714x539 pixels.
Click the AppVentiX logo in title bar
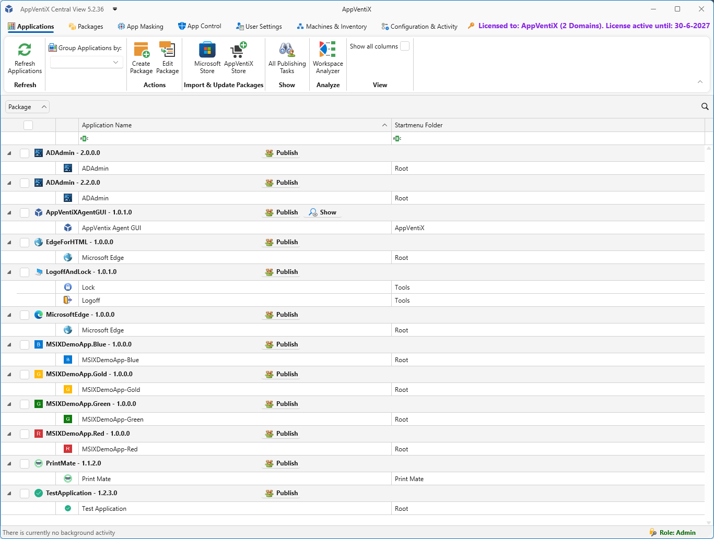point(9,9)
